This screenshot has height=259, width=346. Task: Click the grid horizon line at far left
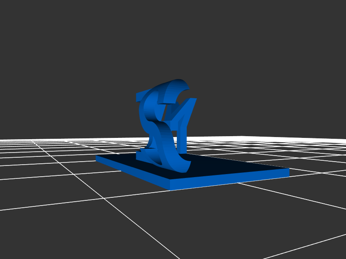13,140
